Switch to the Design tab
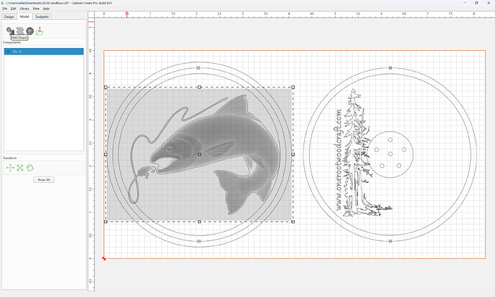This screenshot has height=297, width=495. click(x=9, y=16)
